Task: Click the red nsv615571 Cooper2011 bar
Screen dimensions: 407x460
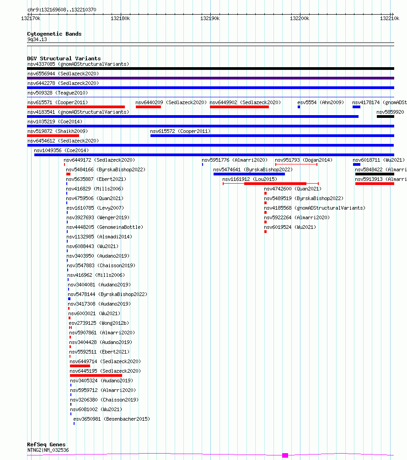Action: tap(76, 107)
